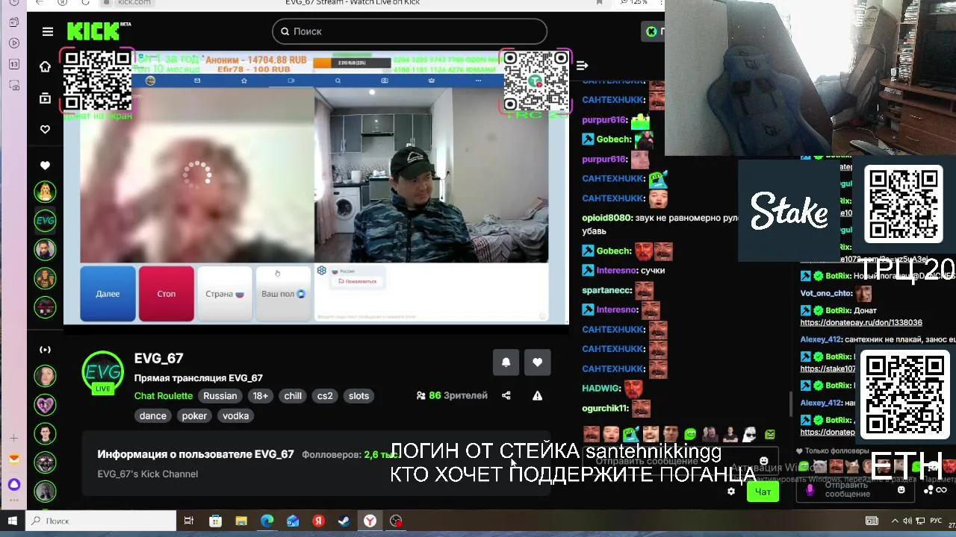This screenshot has width=956, height=537.
Task: Open Yandex Browser from taskbar
Action: (x=370, y=521)
